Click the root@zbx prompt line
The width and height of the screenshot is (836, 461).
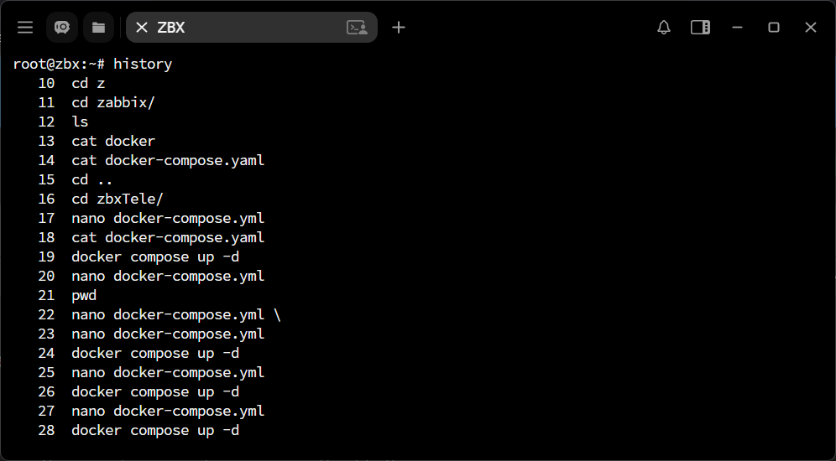[x=92, y=65]
